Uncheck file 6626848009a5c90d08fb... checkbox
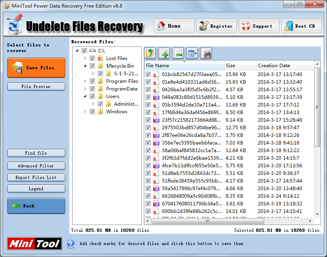Viewport: 327px width, 257px height. point(148,196)
